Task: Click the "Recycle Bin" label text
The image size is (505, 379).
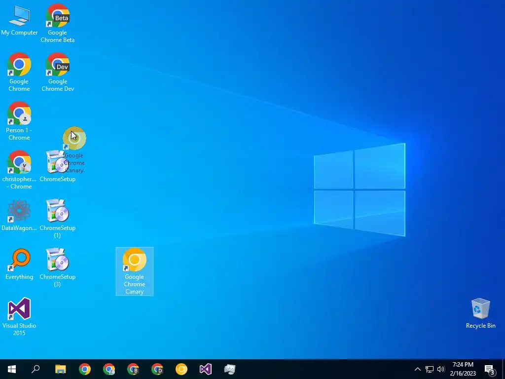Action: click(480, 326)
